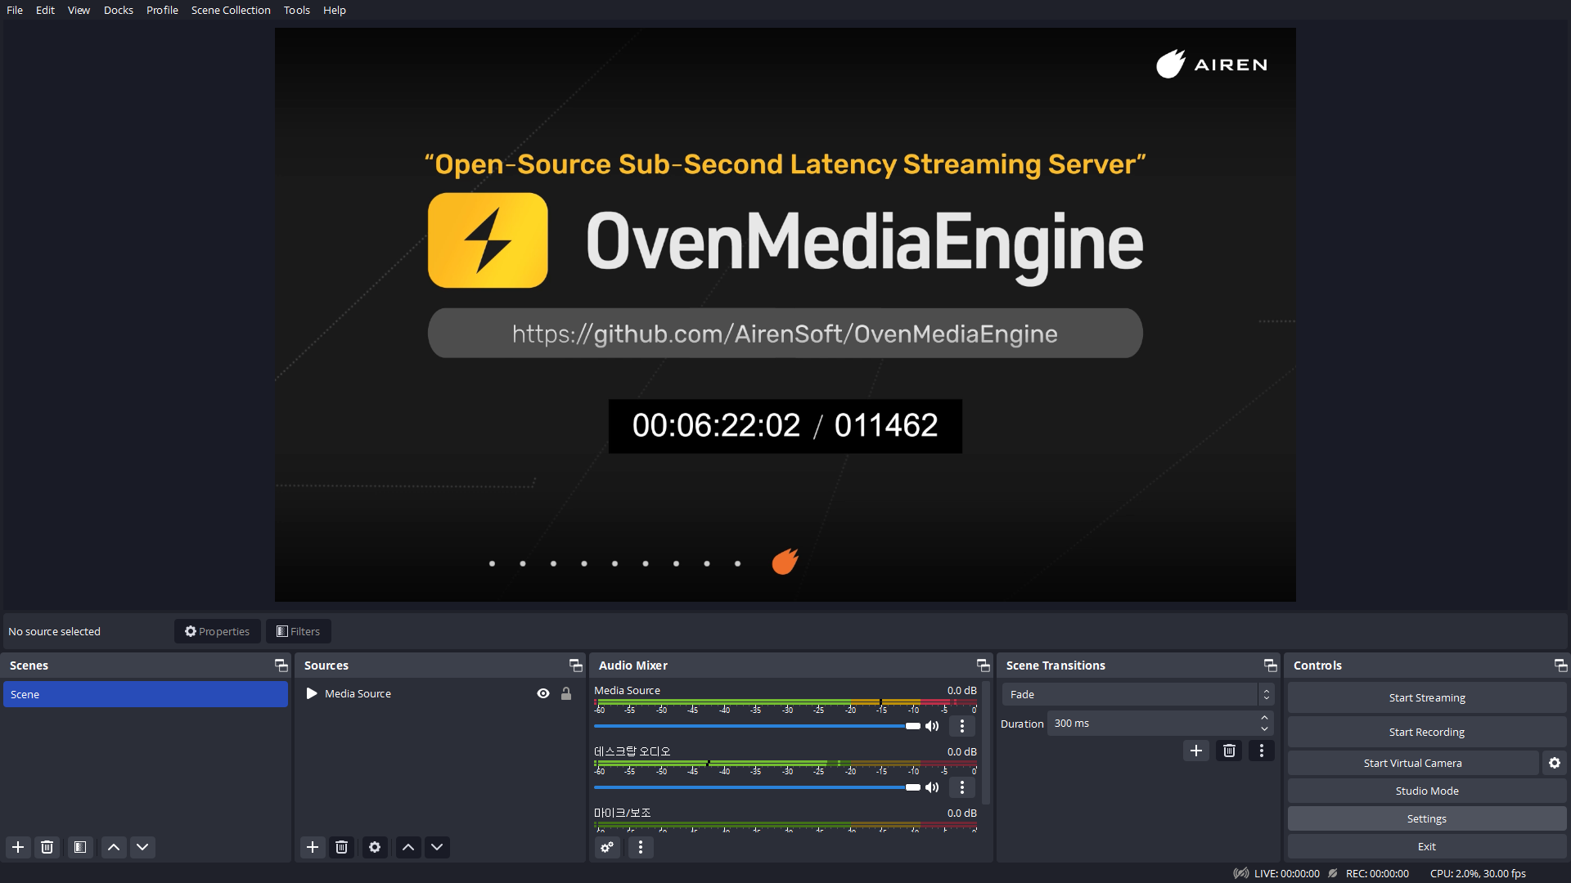
Task: Open the Help menu
Action: click(335, 10)
